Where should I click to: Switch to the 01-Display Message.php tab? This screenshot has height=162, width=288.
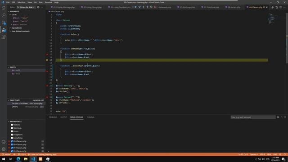(x=63, y=7)
